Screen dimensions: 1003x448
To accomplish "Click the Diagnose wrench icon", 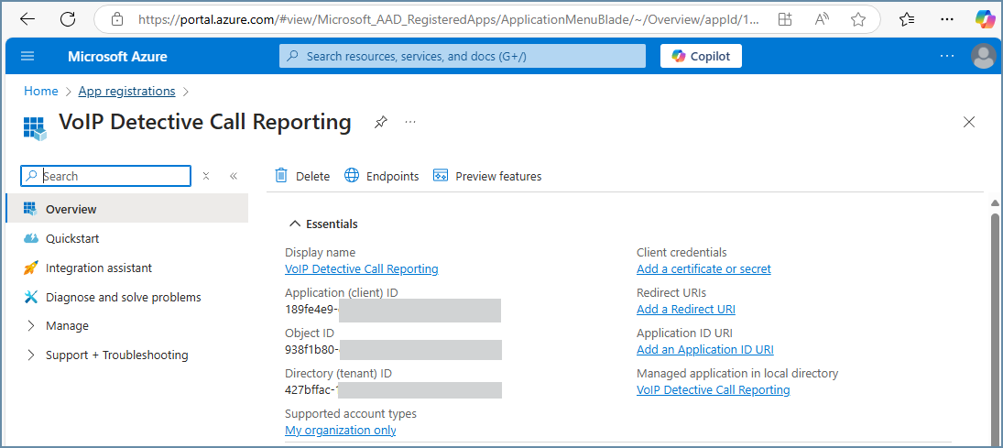I will 31,297.
